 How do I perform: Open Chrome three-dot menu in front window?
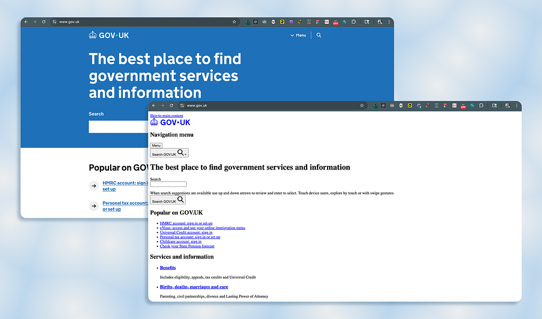click(x=517, y=106)
